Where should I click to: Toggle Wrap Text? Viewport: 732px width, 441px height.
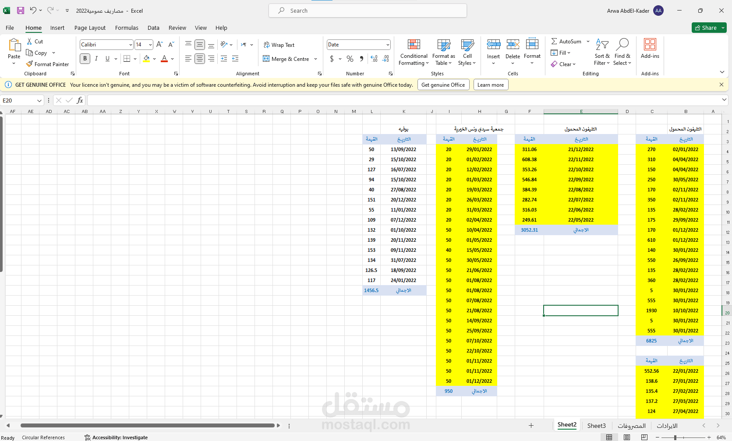point(279,45)
